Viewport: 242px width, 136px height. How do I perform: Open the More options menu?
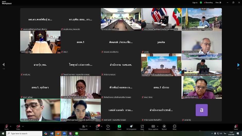(175, 127)
